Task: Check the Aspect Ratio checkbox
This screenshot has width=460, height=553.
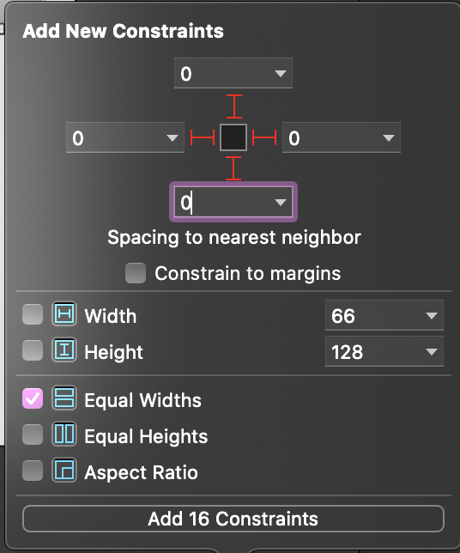Action: point(33,471)
